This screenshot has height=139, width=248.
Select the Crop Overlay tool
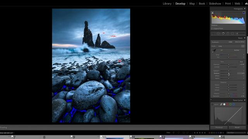point(213,34)
